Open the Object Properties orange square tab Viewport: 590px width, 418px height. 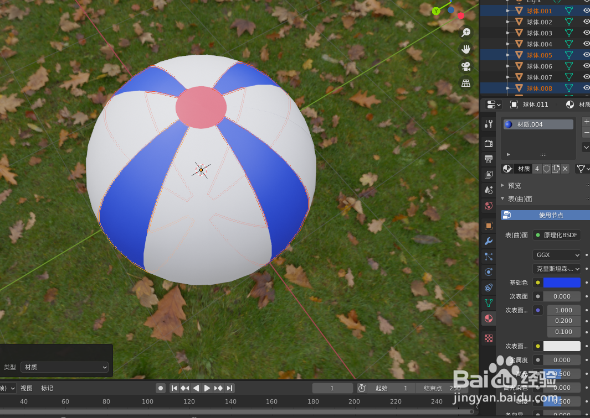(488, 225)
